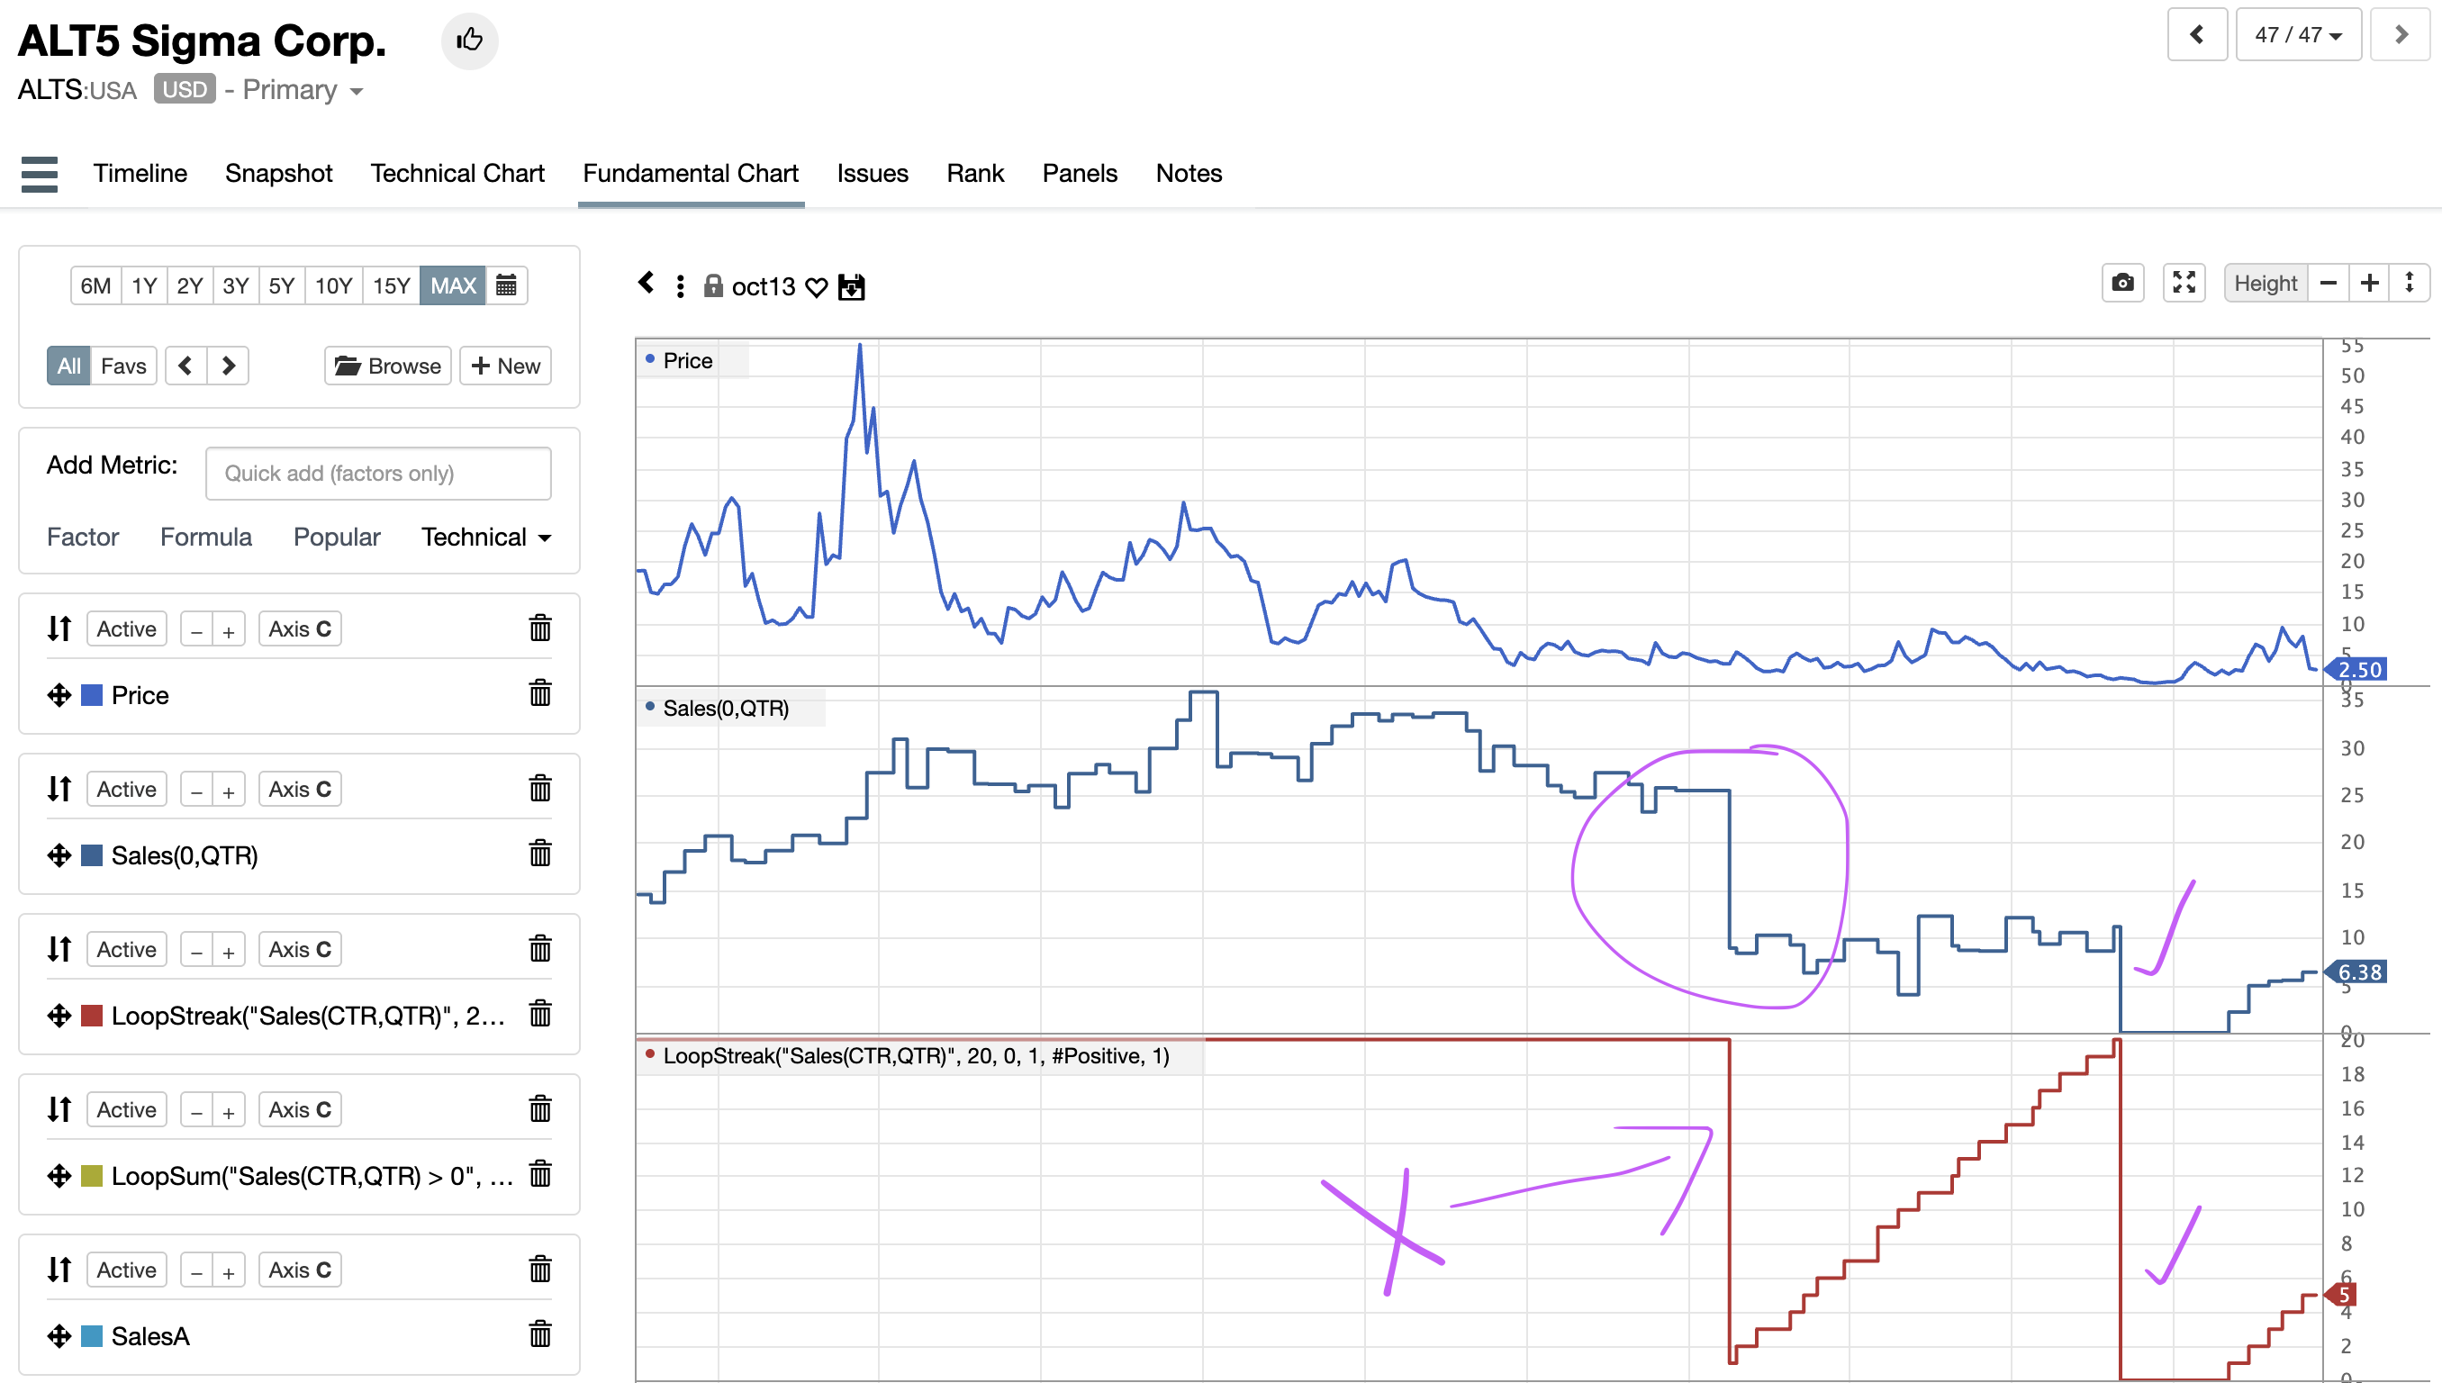
Task: Toggle Active button on SalesA metric
Action: 126,1270
